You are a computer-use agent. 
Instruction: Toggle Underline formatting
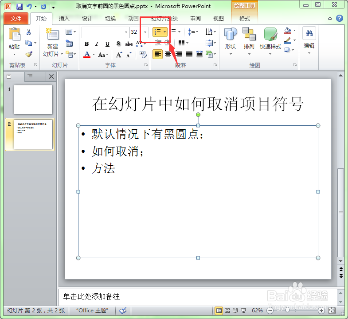point(107,44)
